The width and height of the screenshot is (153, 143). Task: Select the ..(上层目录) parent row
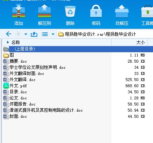pyautogui.click(x=77, y=49)
